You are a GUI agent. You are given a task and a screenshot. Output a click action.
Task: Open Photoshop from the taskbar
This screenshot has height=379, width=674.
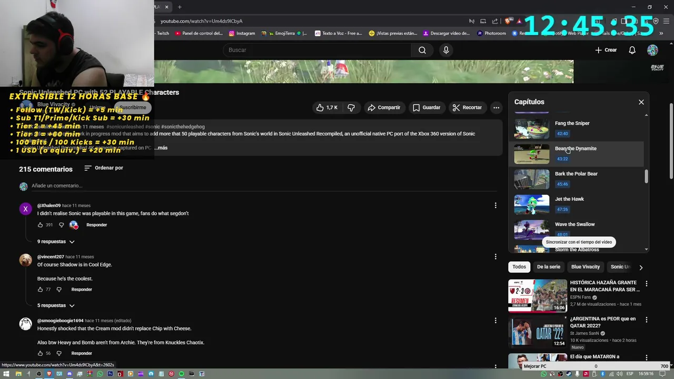(110, 374)
